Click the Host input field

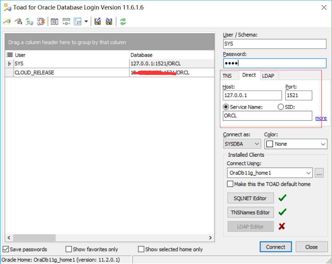[252, 95]
